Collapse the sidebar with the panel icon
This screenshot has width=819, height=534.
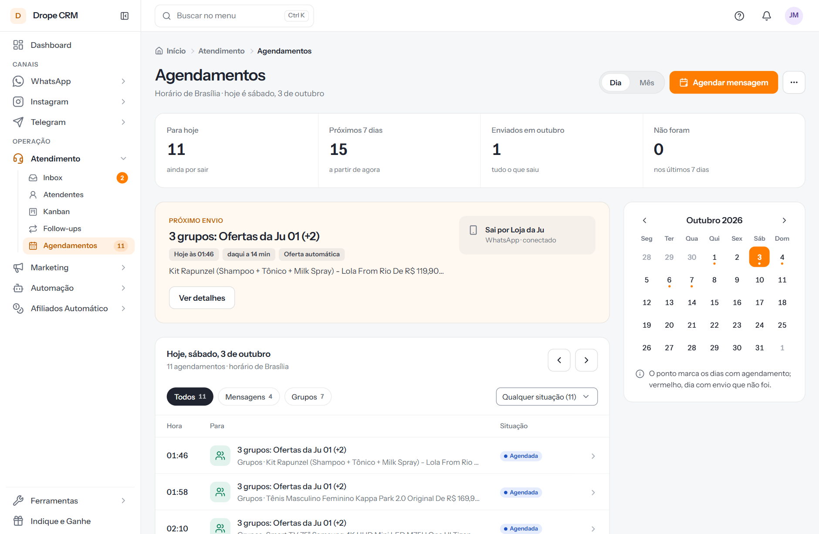[125, 16]
